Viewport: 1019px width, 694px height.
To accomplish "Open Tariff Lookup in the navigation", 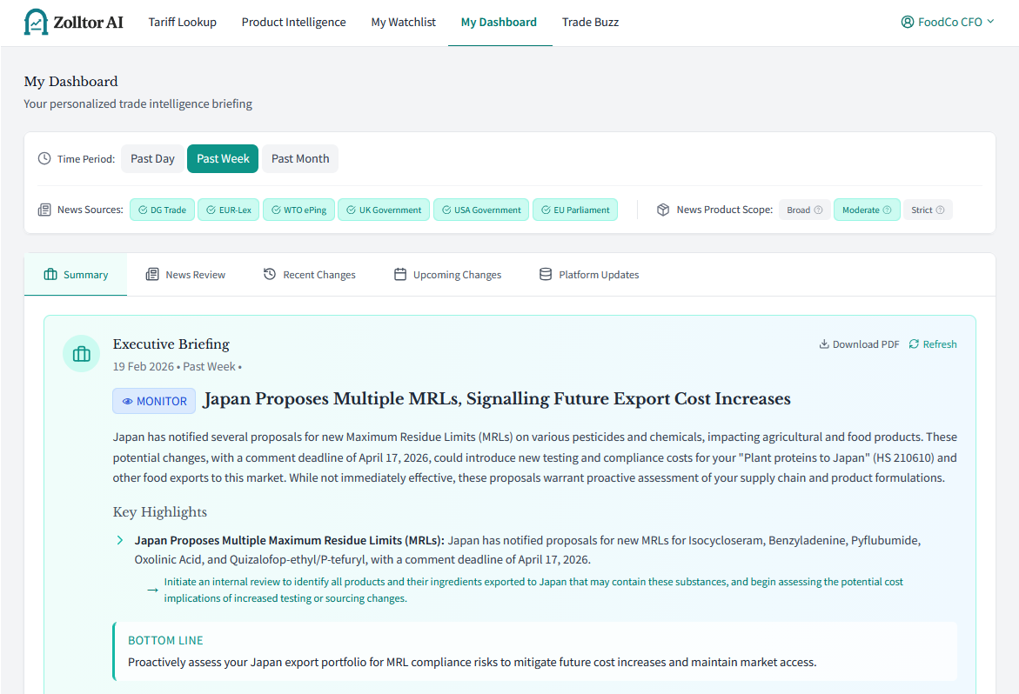I will [x=183, y=22].
